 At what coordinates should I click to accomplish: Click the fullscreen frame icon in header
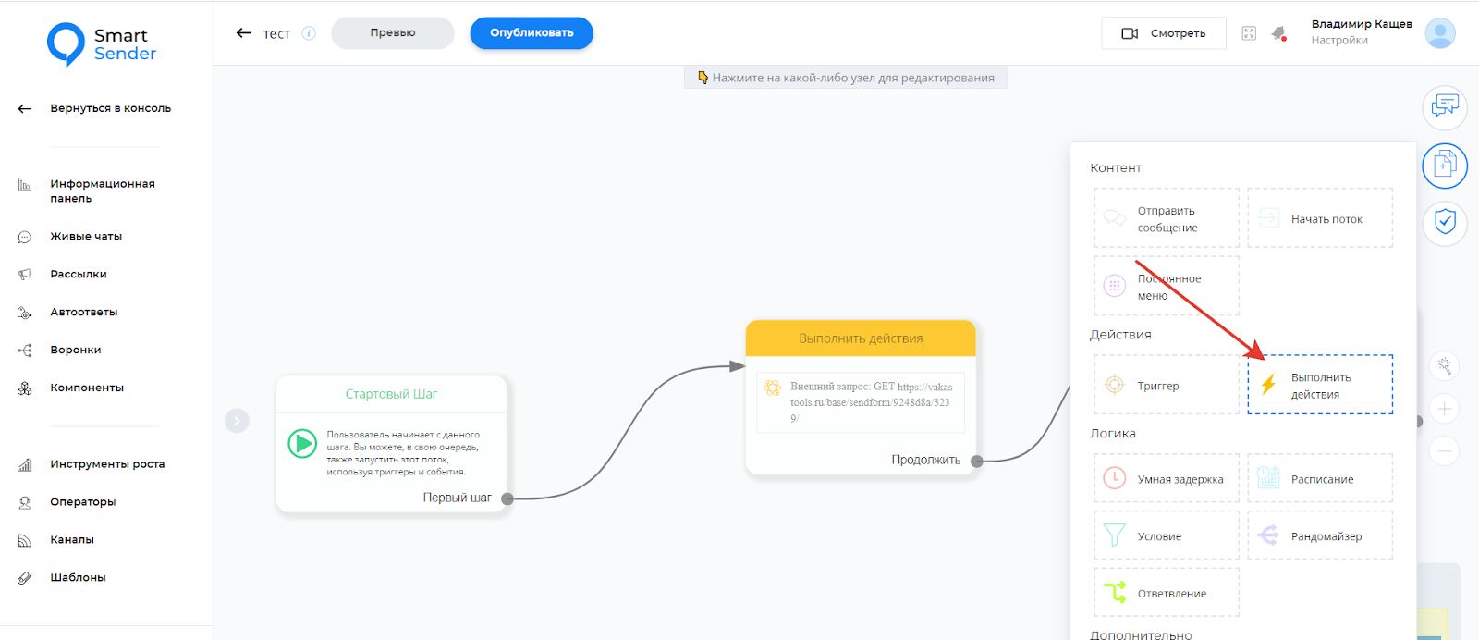1249,33
